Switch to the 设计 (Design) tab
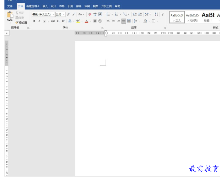 coord(53,6)
